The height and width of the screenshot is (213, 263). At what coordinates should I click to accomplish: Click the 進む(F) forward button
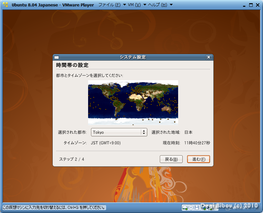(199, 159)
